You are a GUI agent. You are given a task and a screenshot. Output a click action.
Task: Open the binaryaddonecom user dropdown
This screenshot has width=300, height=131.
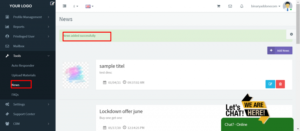(265, 6)
